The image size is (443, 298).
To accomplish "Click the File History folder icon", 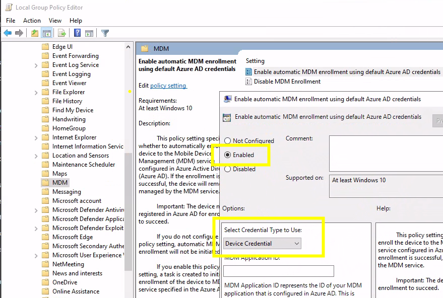I will click(x=45, y=101).
